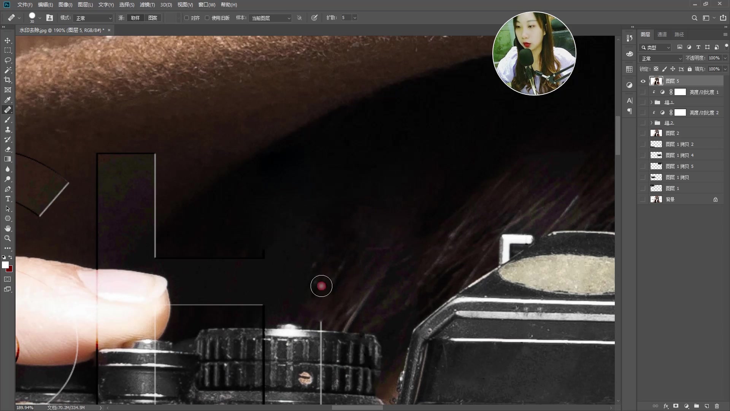
Task: Close the 水印去除.jpg document tab
Action: (109, 30)
